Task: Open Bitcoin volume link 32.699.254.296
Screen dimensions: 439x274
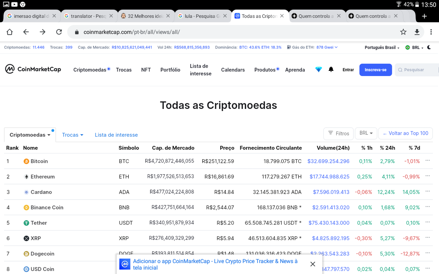Action: coord(329,161)
